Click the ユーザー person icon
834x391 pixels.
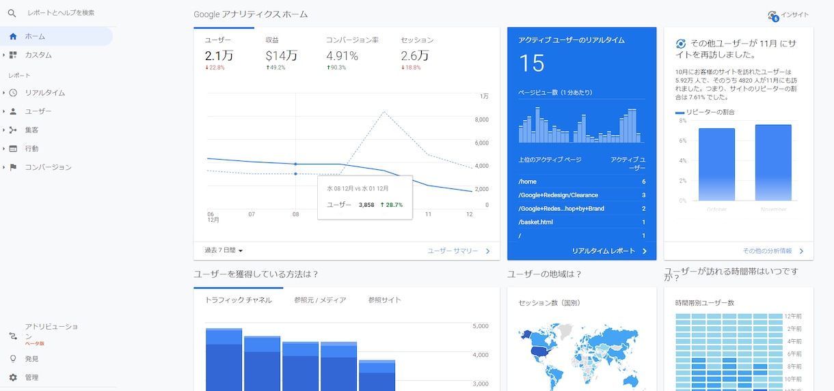[13, 111]
